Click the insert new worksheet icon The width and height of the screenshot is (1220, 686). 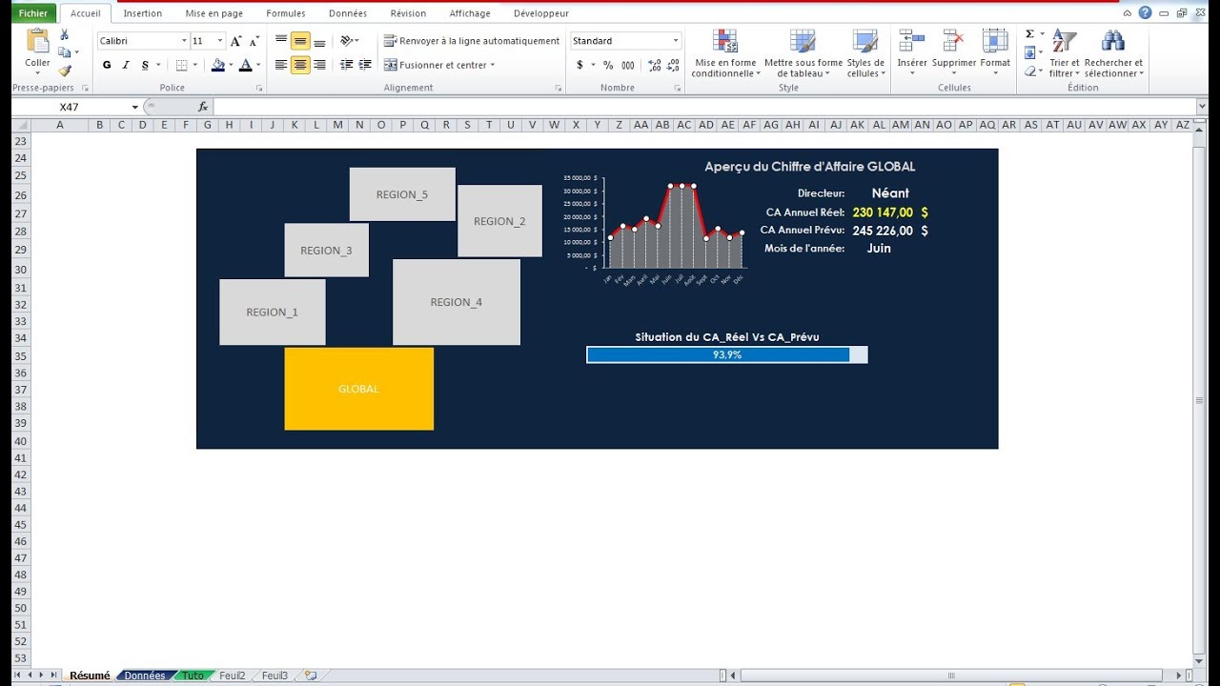310,676
